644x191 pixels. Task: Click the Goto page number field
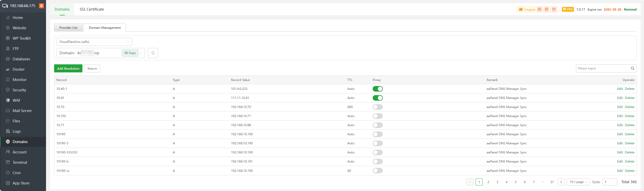(x=609, y=182)
